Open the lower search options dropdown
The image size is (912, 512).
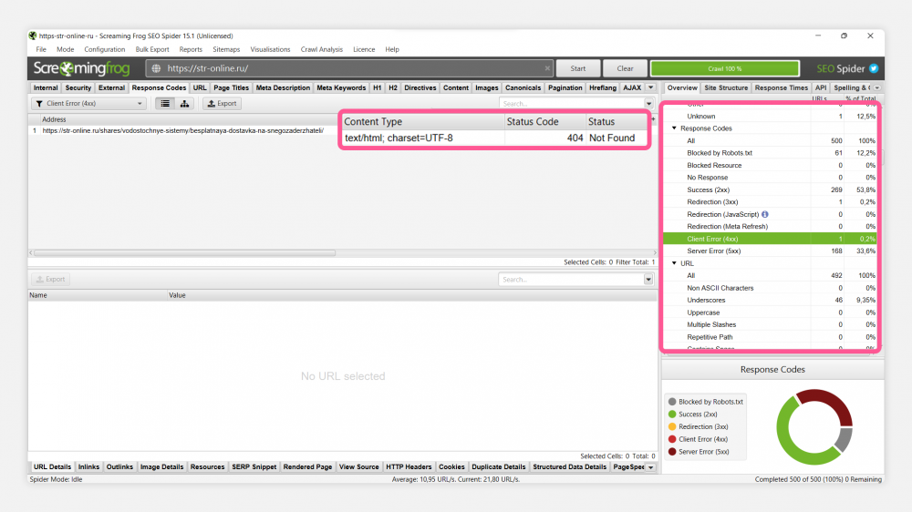pyautogui.click(x=648, y=280)
